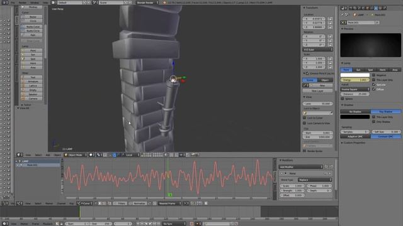This screenshot has width=403, height=226.
Task: Open the Nearest Frame snap dropdown
Action: (169, 203)
